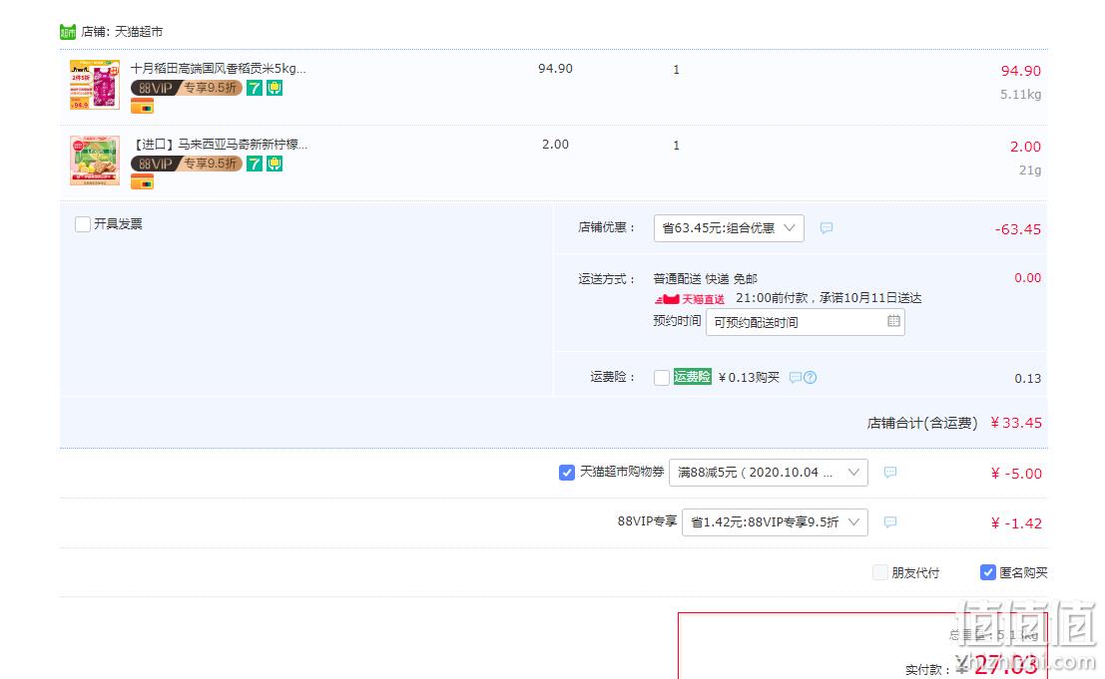Click the orange card icon under biscuit item
1105x679 pixels.
(143, 182)
